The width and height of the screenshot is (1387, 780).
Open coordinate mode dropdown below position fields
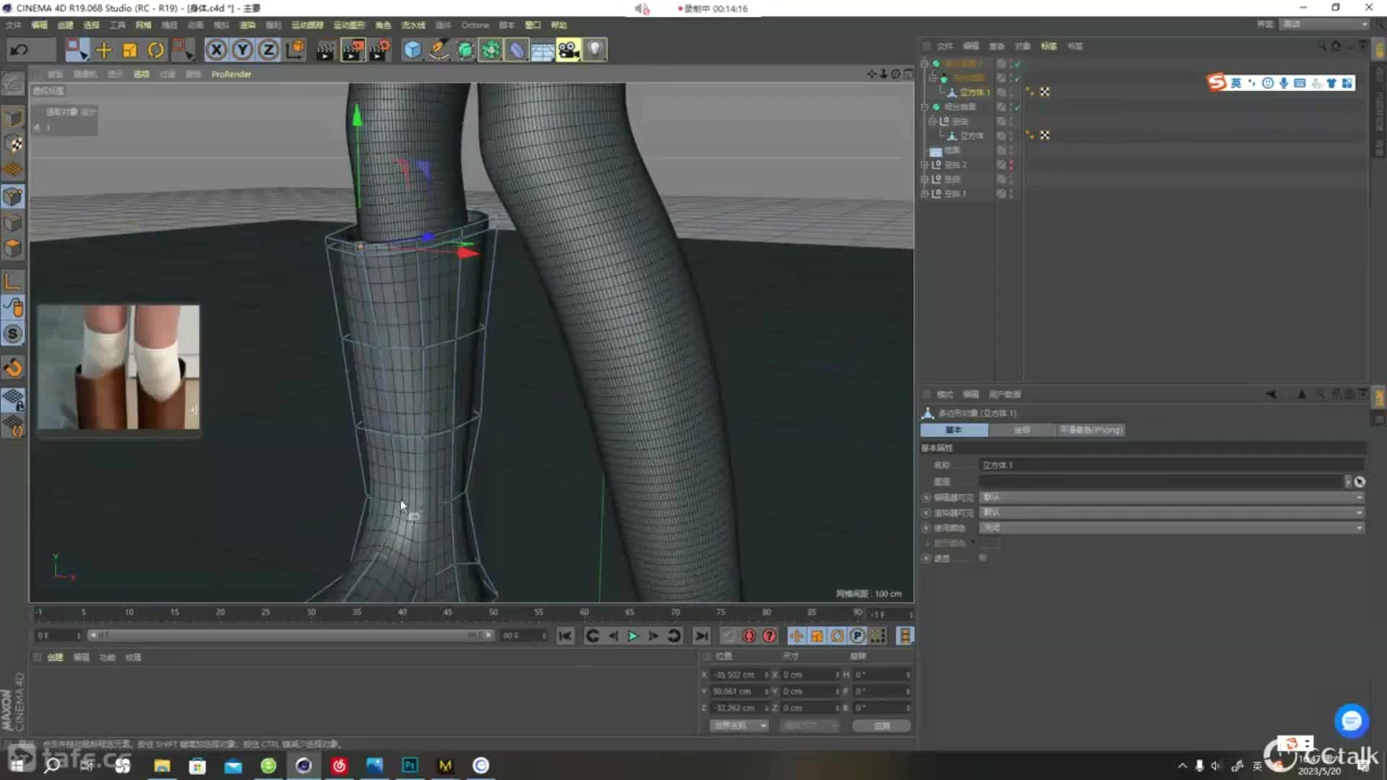click(739, 725)
